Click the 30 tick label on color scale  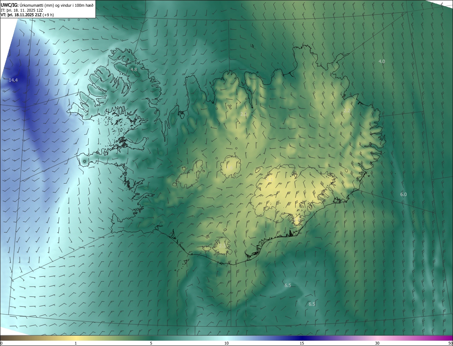[377, 343]
